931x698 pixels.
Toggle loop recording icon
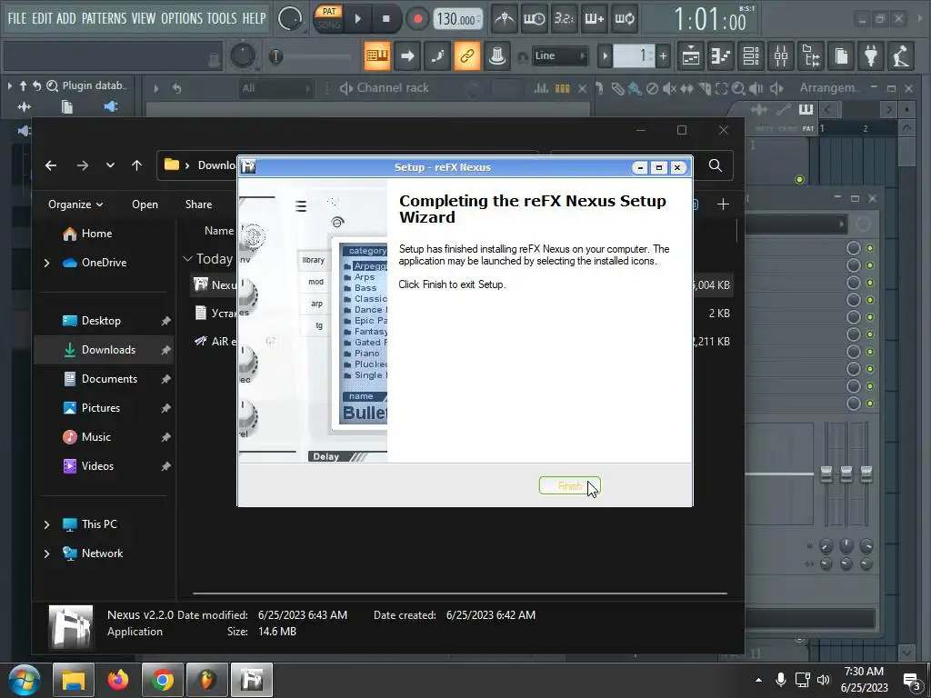[x=625, y=19]
